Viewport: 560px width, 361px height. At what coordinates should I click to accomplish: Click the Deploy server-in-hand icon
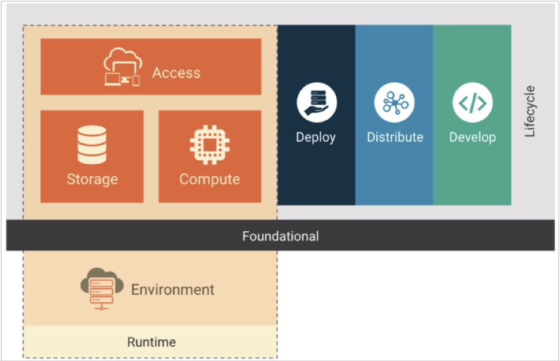(316, 102)
